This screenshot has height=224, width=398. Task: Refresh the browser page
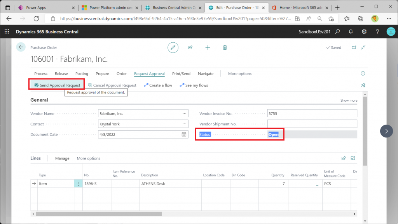click(36, 19)
